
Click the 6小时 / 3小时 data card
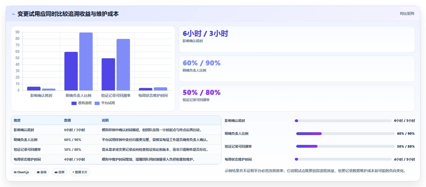297,39
